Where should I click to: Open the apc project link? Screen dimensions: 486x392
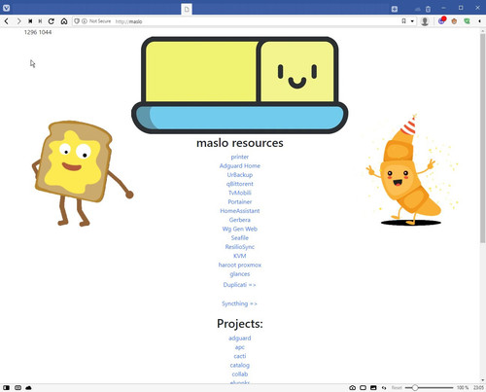coord(240,347)
